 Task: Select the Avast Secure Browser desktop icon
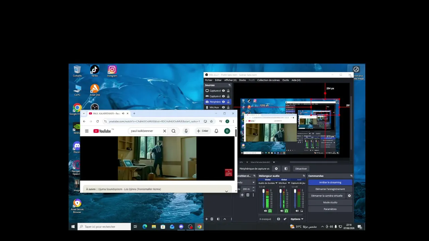click(77, 206)
